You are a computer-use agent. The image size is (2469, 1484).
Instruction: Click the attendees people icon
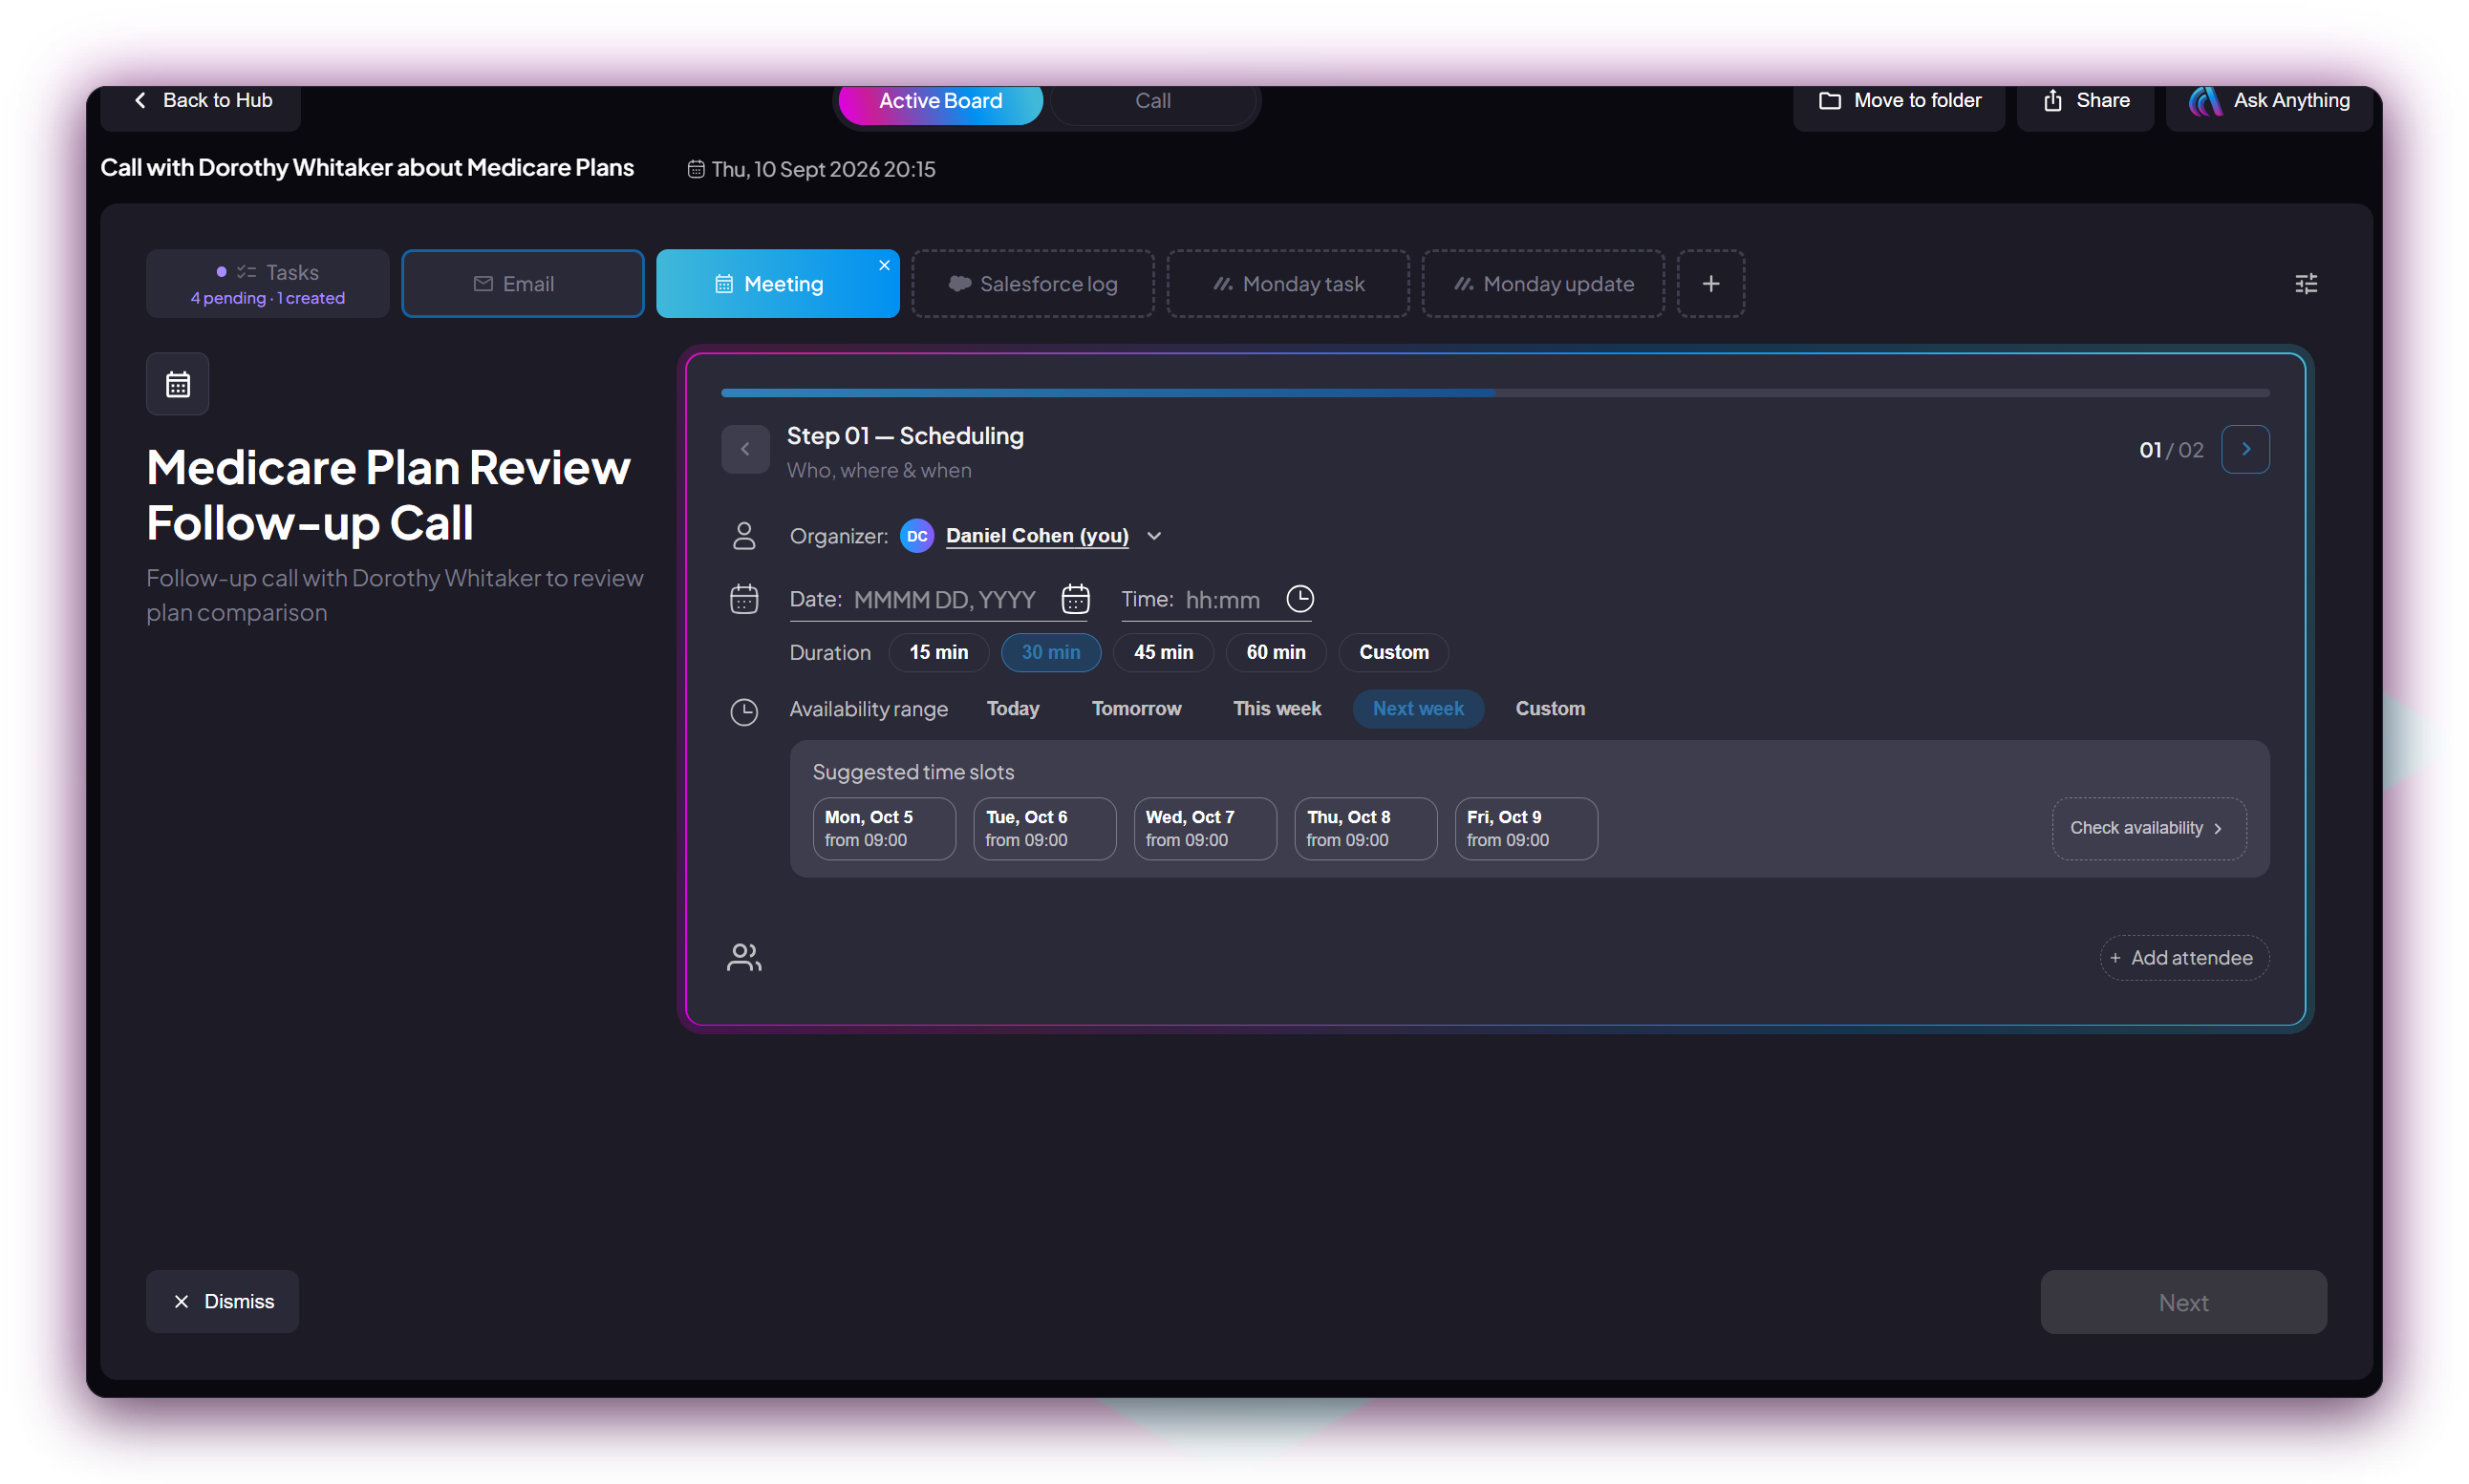(743, 957)
